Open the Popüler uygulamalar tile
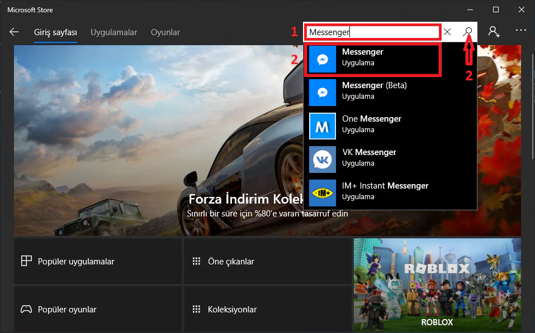The image size is (535, 333). 98,262
